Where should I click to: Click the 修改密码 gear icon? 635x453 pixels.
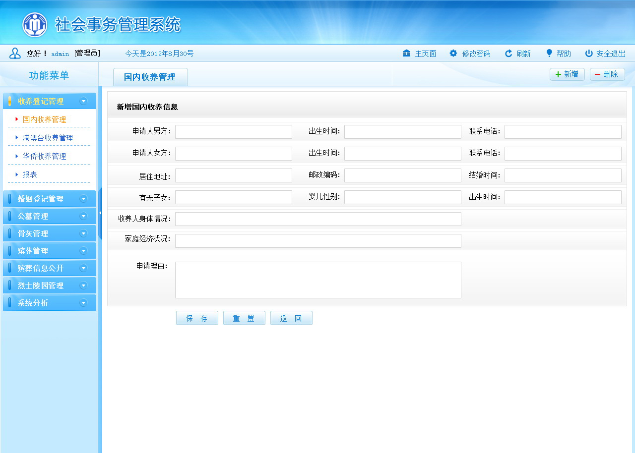pyautogui.click(x=453, y=53)
